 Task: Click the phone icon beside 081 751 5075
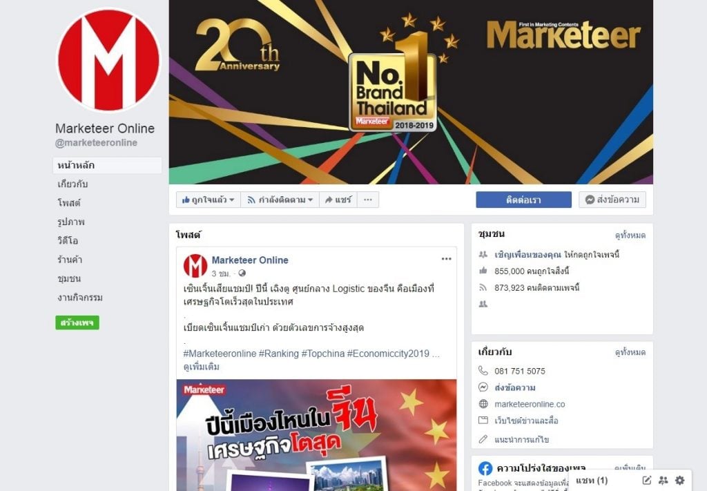[483, 371]
